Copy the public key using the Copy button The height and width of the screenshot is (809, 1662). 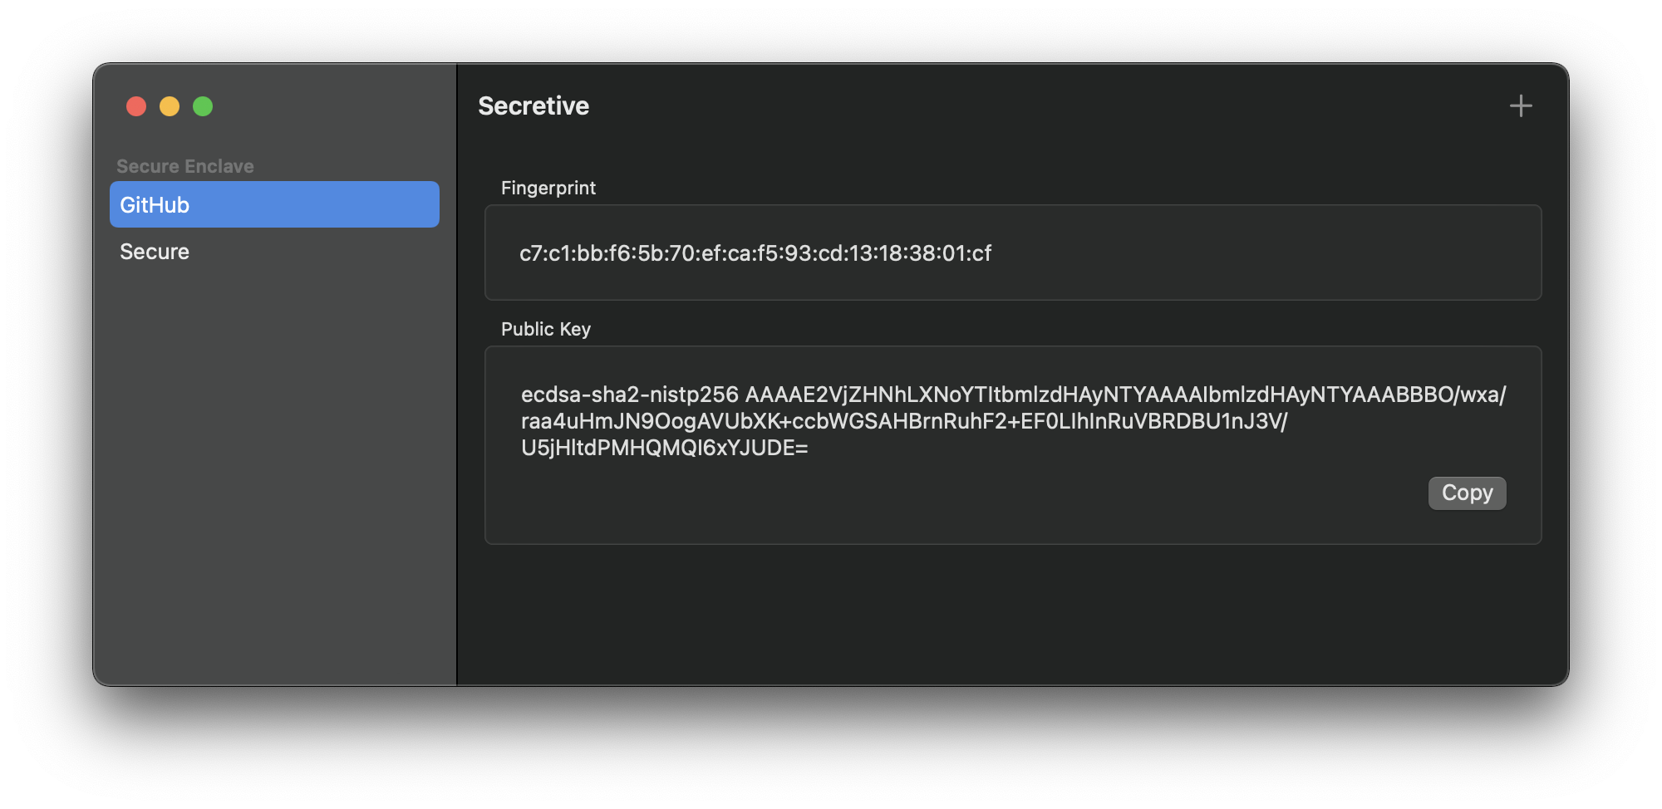(x=1466, y=493)
